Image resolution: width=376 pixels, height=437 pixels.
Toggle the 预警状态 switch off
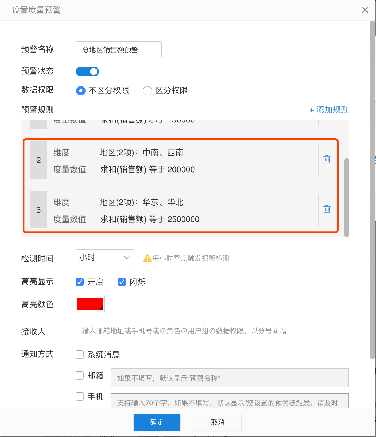click(87, 71)
